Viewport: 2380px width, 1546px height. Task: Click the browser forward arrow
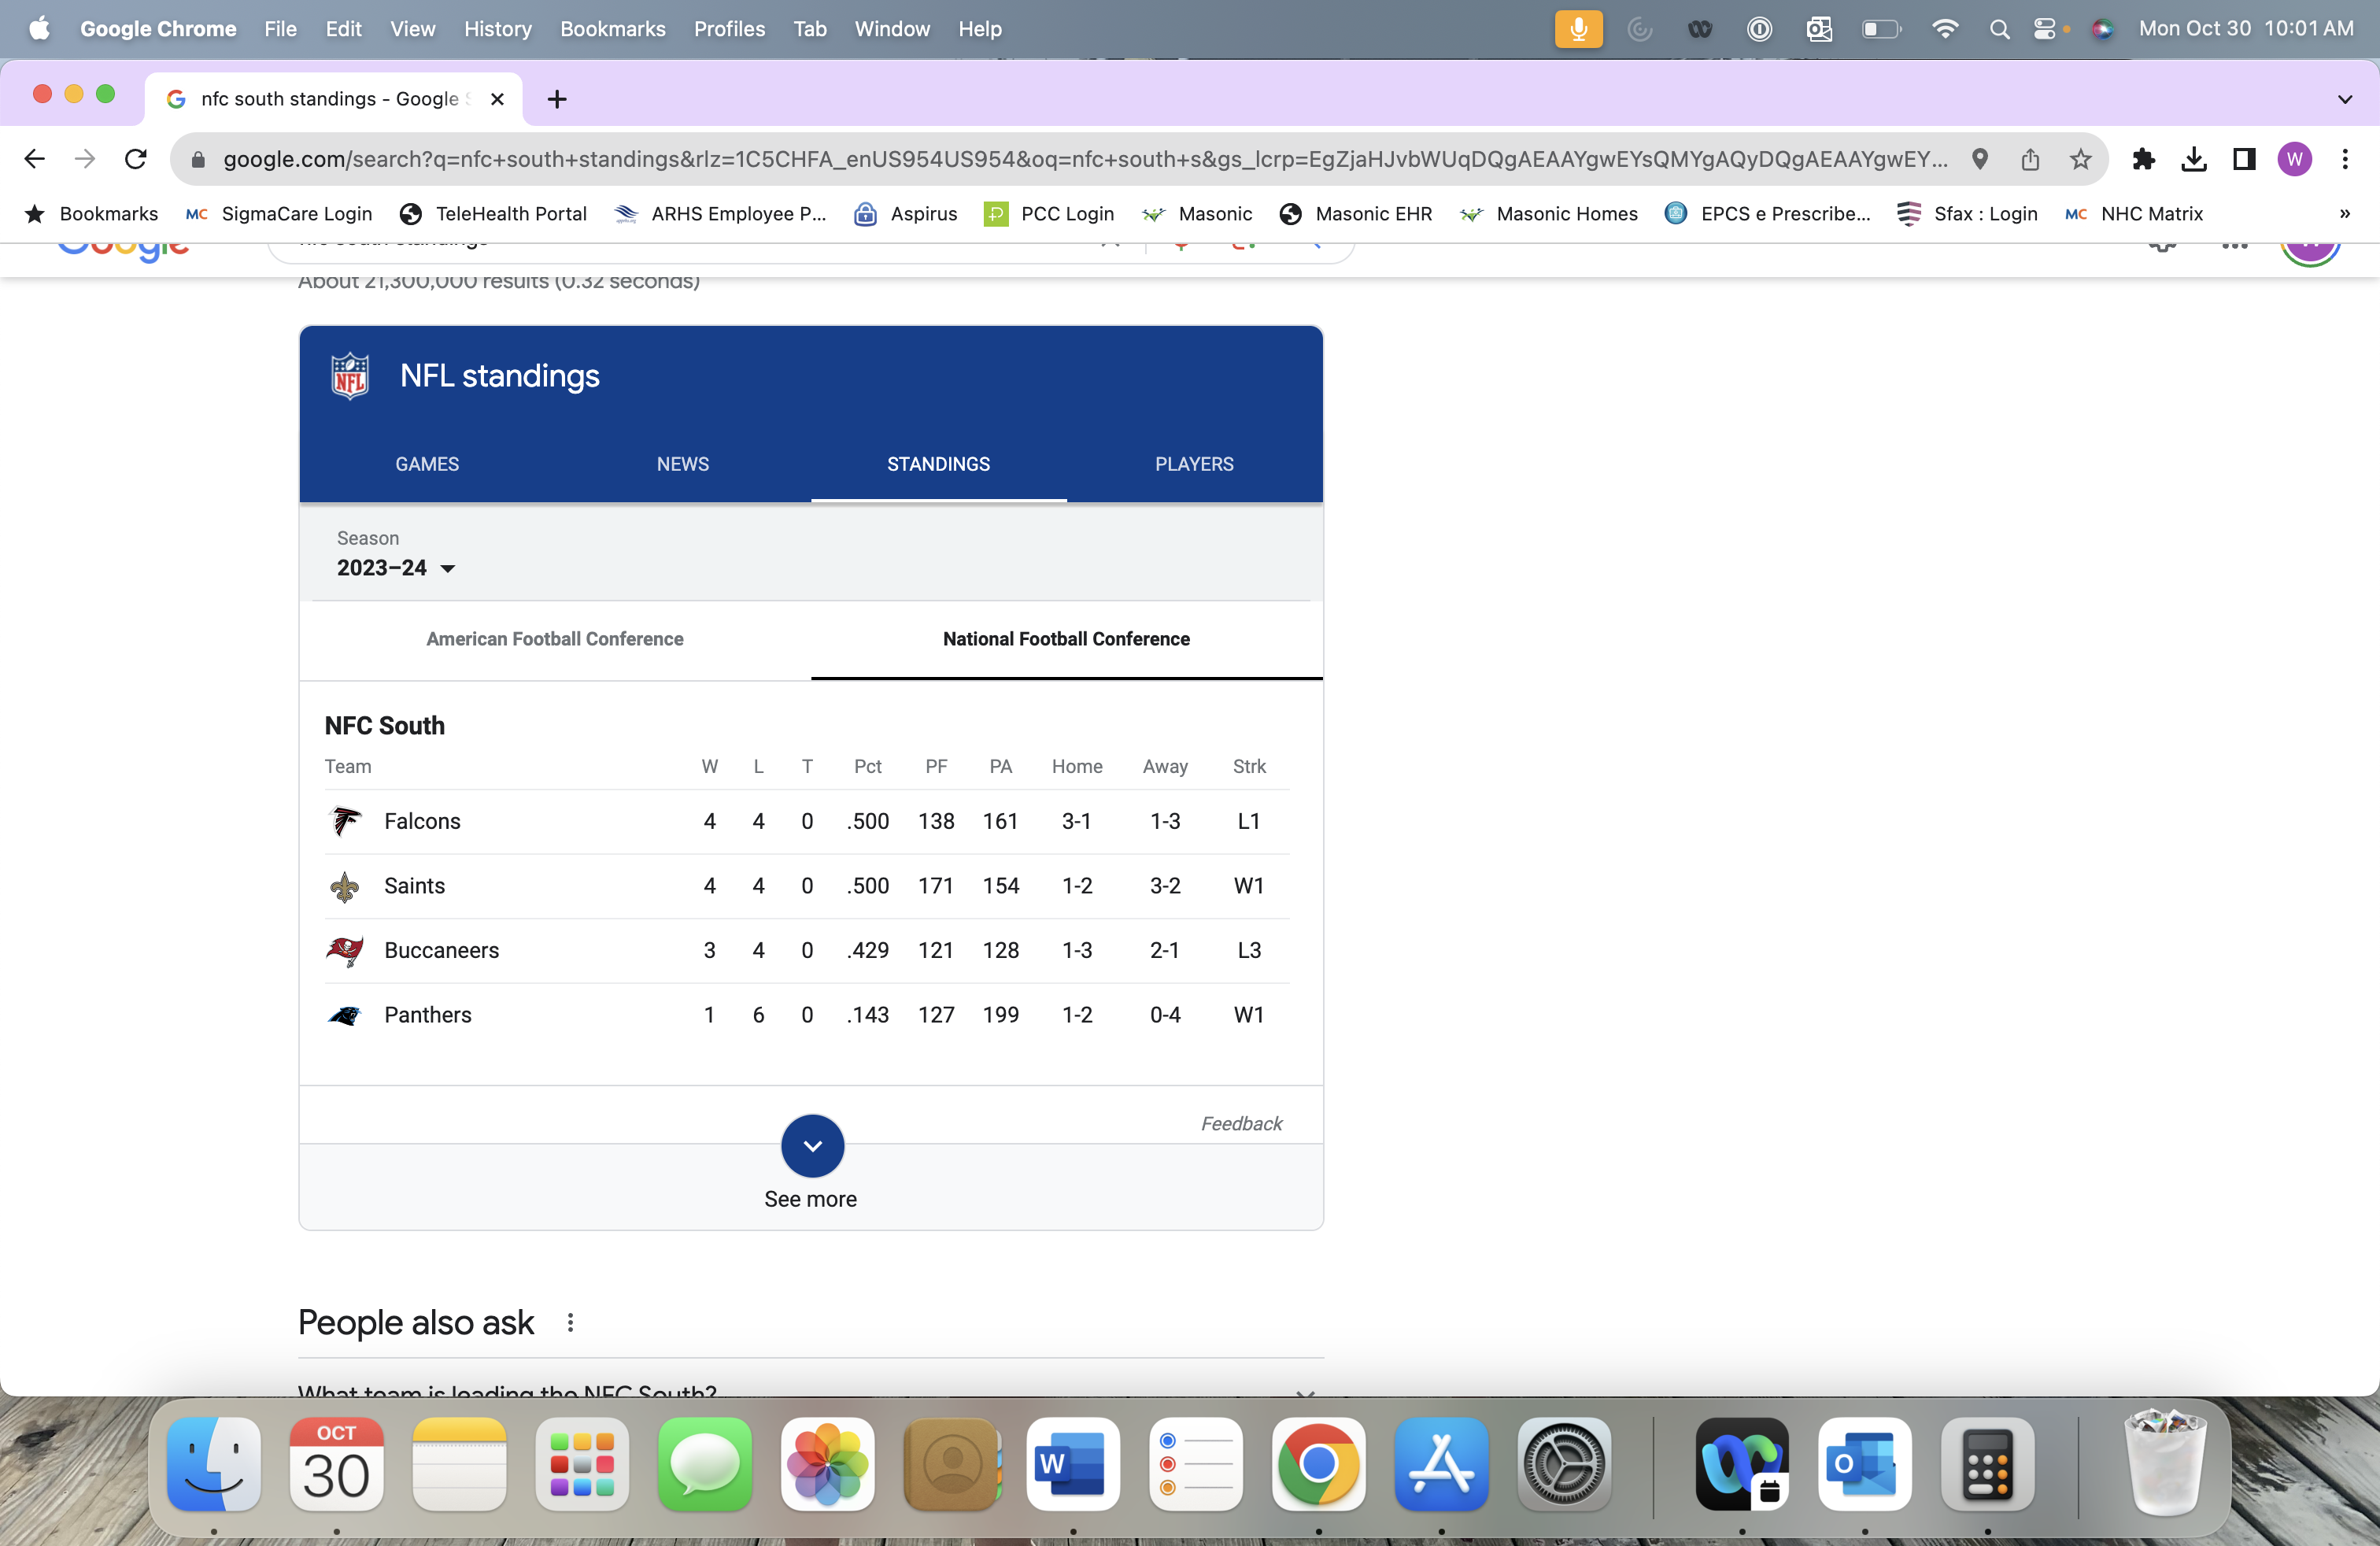[x=85, y=159]
